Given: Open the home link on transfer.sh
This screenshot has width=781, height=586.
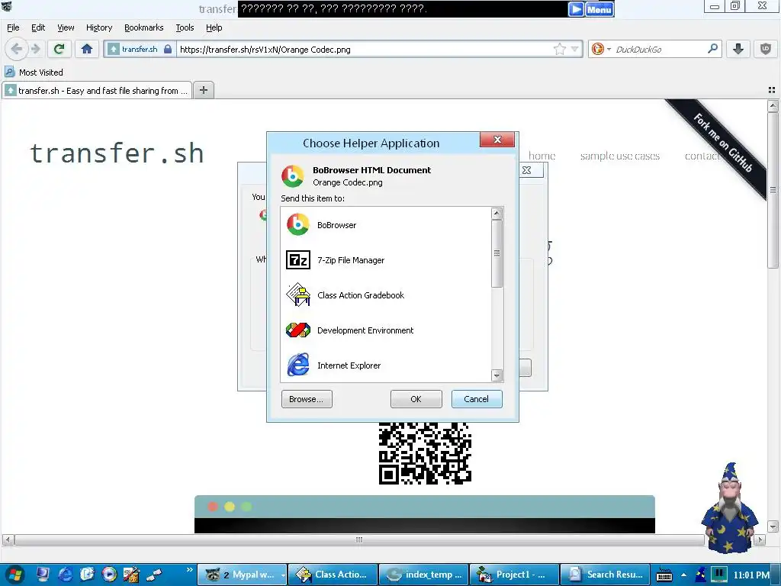Looking at the screenshot, I should click(542, 156).
